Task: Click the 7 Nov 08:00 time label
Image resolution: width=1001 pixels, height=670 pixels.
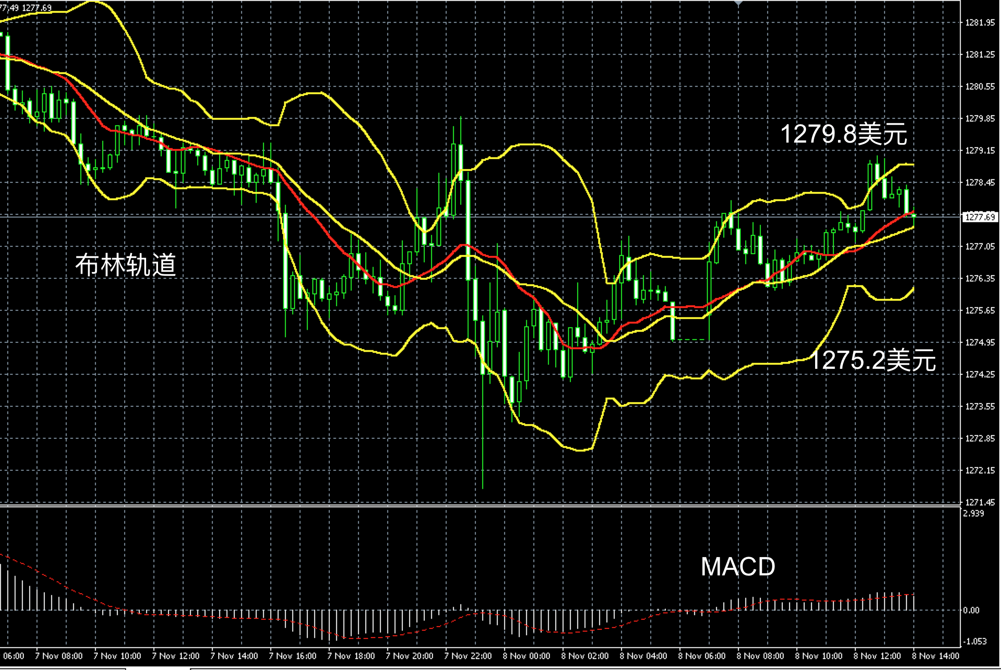Action: [58, 656]
